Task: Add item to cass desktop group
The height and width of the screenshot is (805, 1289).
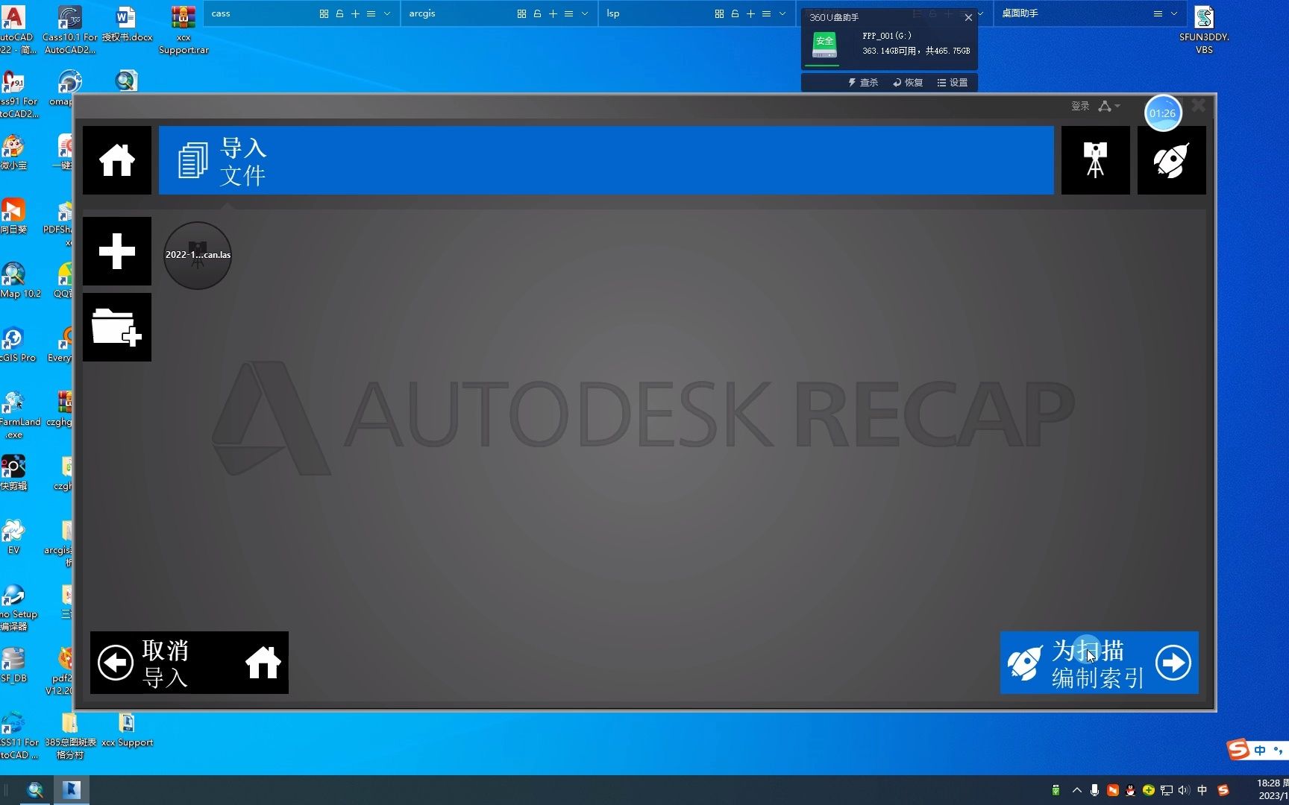Action: click(x=355, y=13)
